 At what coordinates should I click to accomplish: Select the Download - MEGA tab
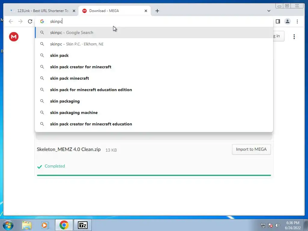115,11
